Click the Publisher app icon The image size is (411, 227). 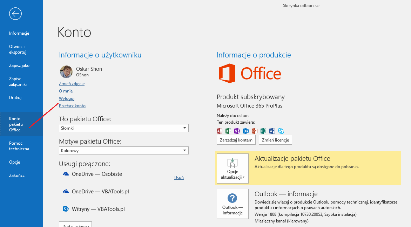pyautogui.click(x=263, y=131)
